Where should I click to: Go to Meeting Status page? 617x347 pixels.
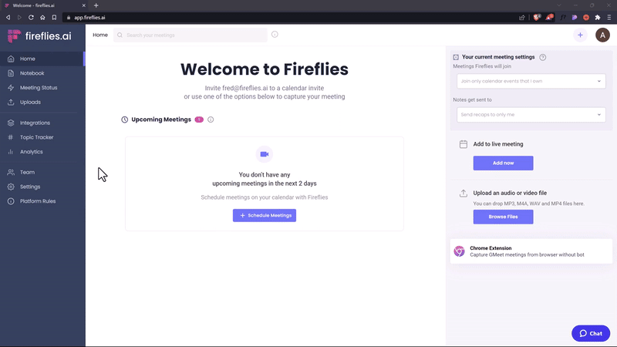(42, 88)
